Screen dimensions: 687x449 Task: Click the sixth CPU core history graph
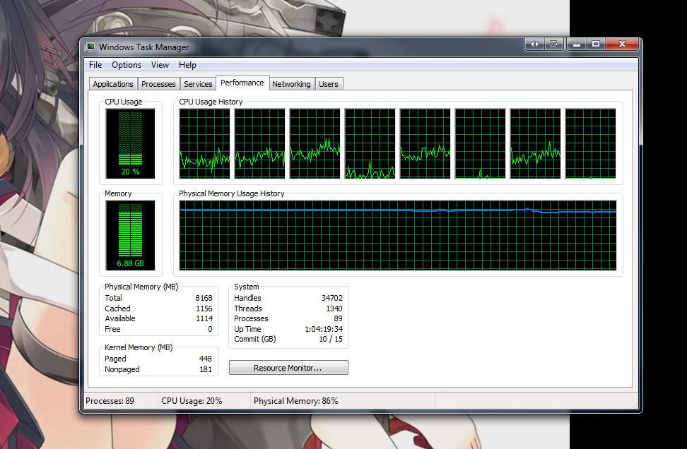pyautogui.click(x=480, y=143)
